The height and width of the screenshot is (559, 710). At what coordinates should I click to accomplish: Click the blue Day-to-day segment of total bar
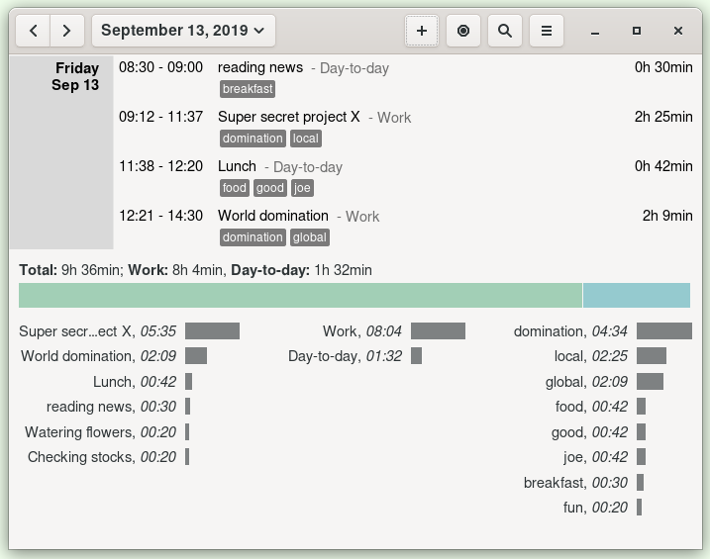[x=637, y=295]
